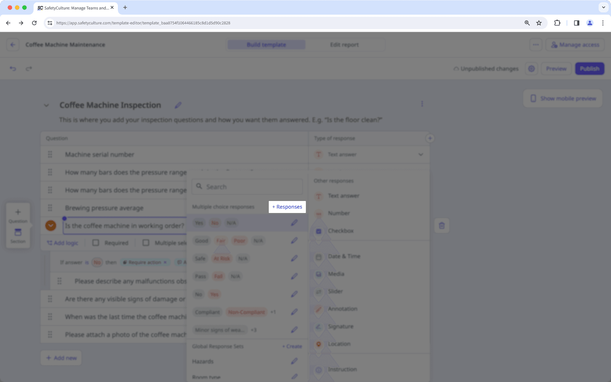Collapse the Coffee Machine Inspection section
611x382 pixels.
(47, 105)
